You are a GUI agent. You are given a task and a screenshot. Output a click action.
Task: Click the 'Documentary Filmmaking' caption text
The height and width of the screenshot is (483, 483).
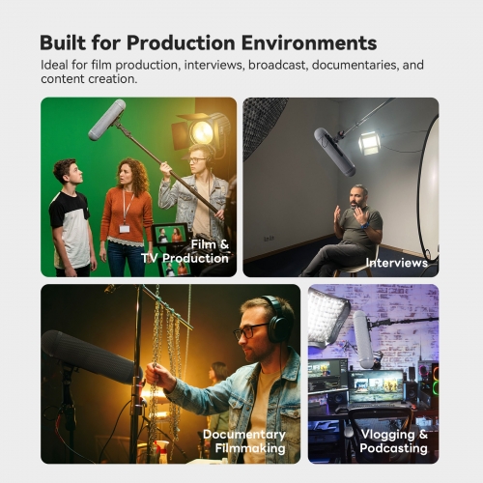[x=244, y=441]
